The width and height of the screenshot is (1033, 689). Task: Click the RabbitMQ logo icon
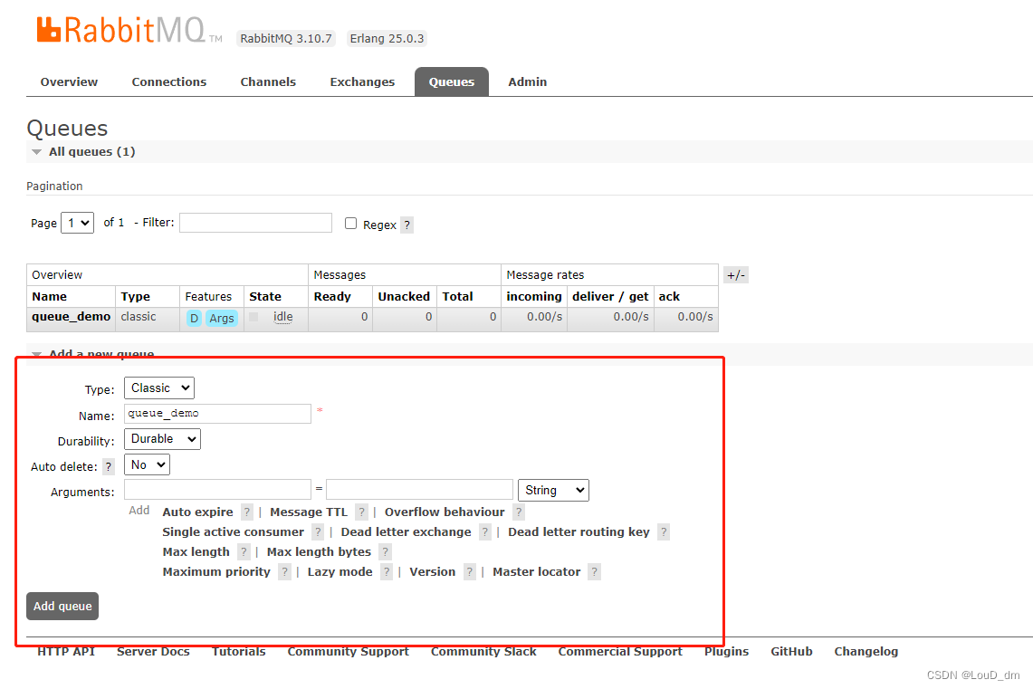tap(48, 28)
